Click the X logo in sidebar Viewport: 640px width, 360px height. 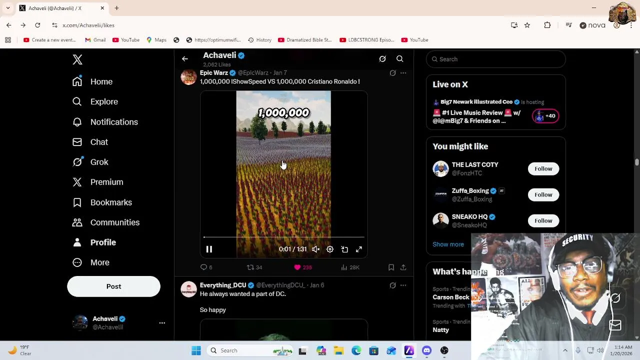point(77,59)
